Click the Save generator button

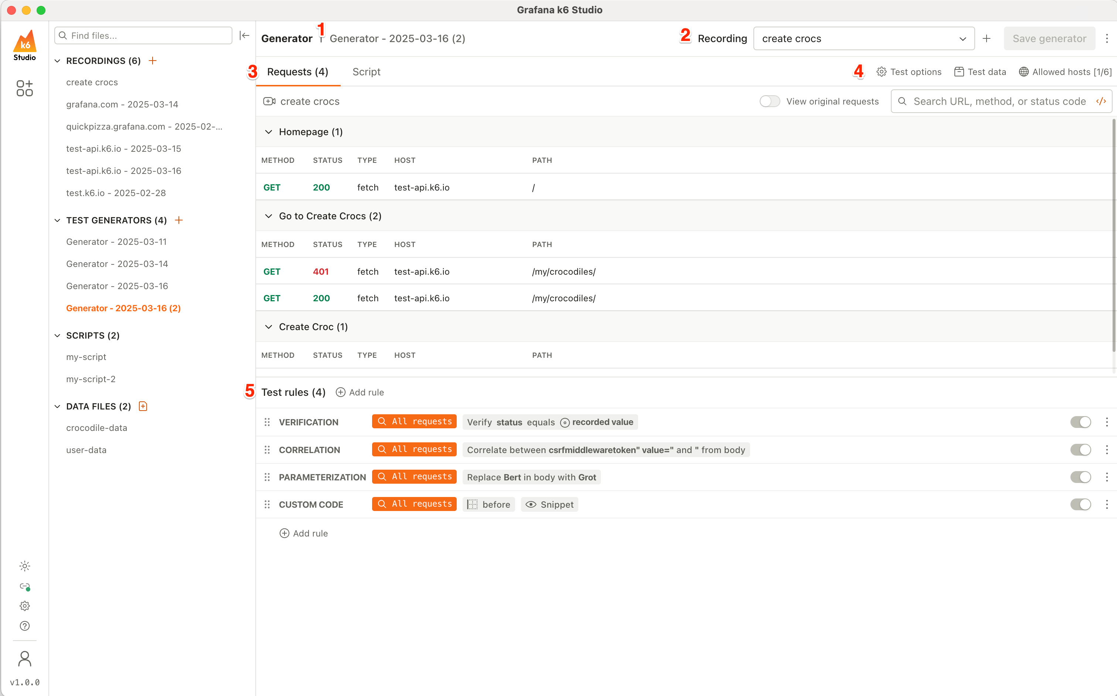tap(1049, 38)
